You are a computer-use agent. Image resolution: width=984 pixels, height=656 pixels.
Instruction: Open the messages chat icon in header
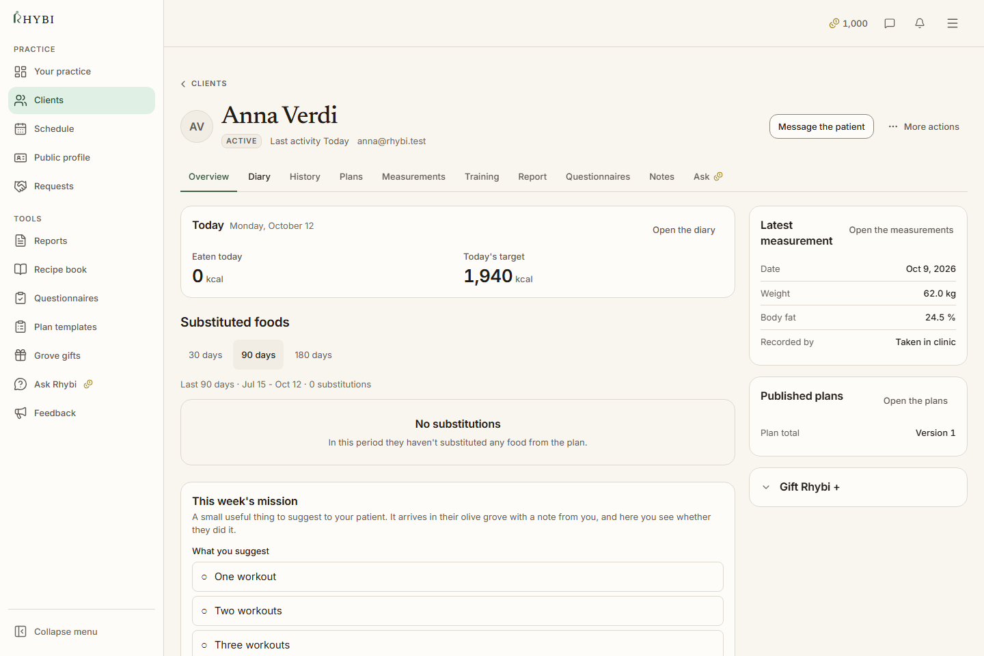890,23
